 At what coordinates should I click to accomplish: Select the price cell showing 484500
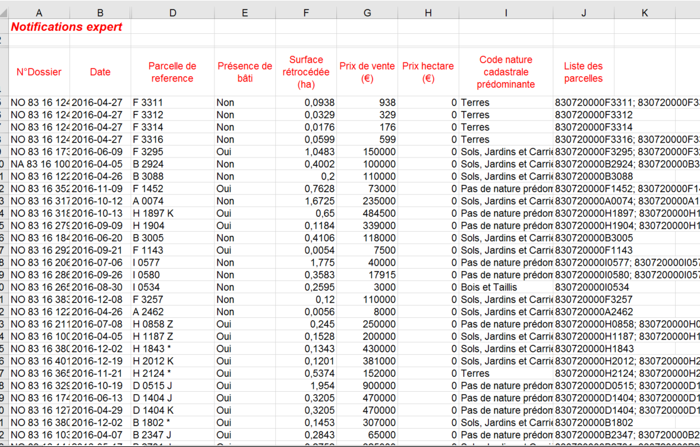point(367,213)
